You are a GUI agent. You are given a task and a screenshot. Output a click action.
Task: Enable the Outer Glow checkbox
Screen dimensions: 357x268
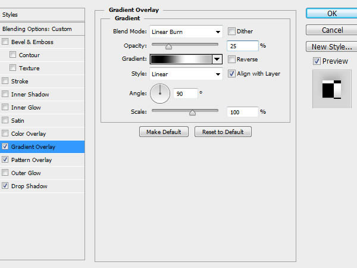5,173
